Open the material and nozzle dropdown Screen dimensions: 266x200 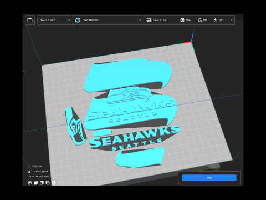(x=108, y=20)
